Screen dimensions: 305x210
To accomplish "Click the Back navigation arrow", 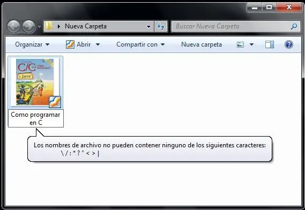I will coord(13,26).
